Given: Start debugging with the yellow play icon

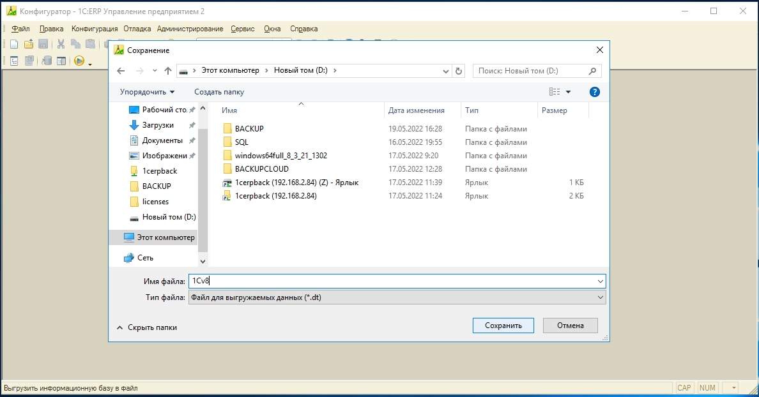Looking at the screenshot, I should coord(79,61).
